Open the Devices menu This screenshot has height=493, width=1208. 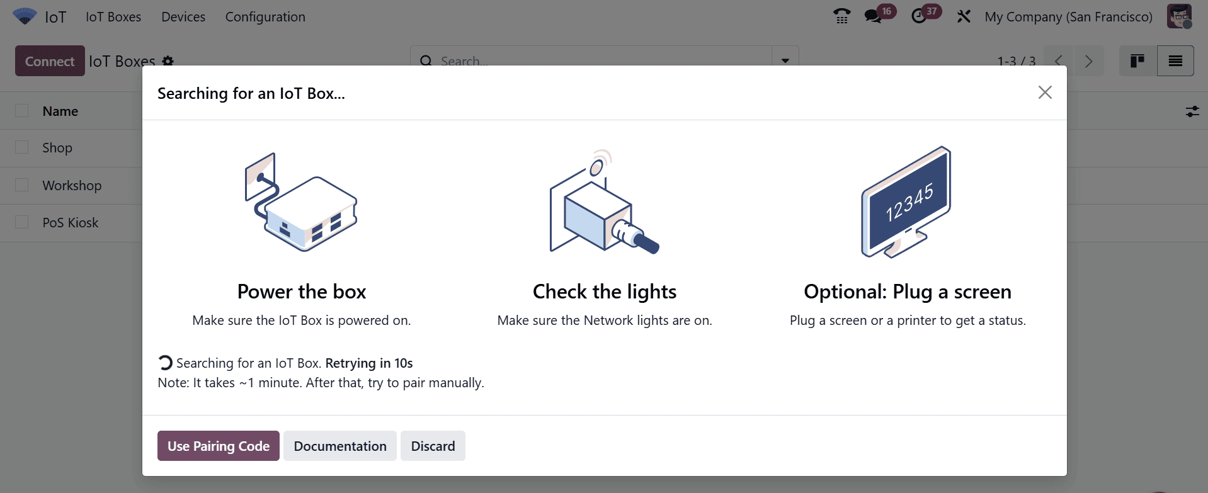tap(183, 16)
